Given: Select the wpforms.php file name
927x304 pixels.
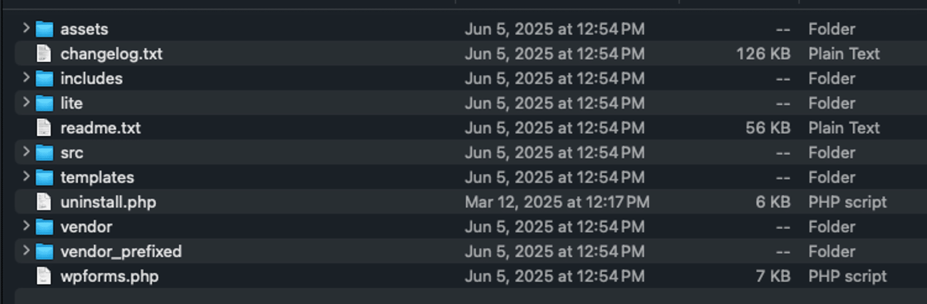Looking at the screenshot, I should point(109,277).
